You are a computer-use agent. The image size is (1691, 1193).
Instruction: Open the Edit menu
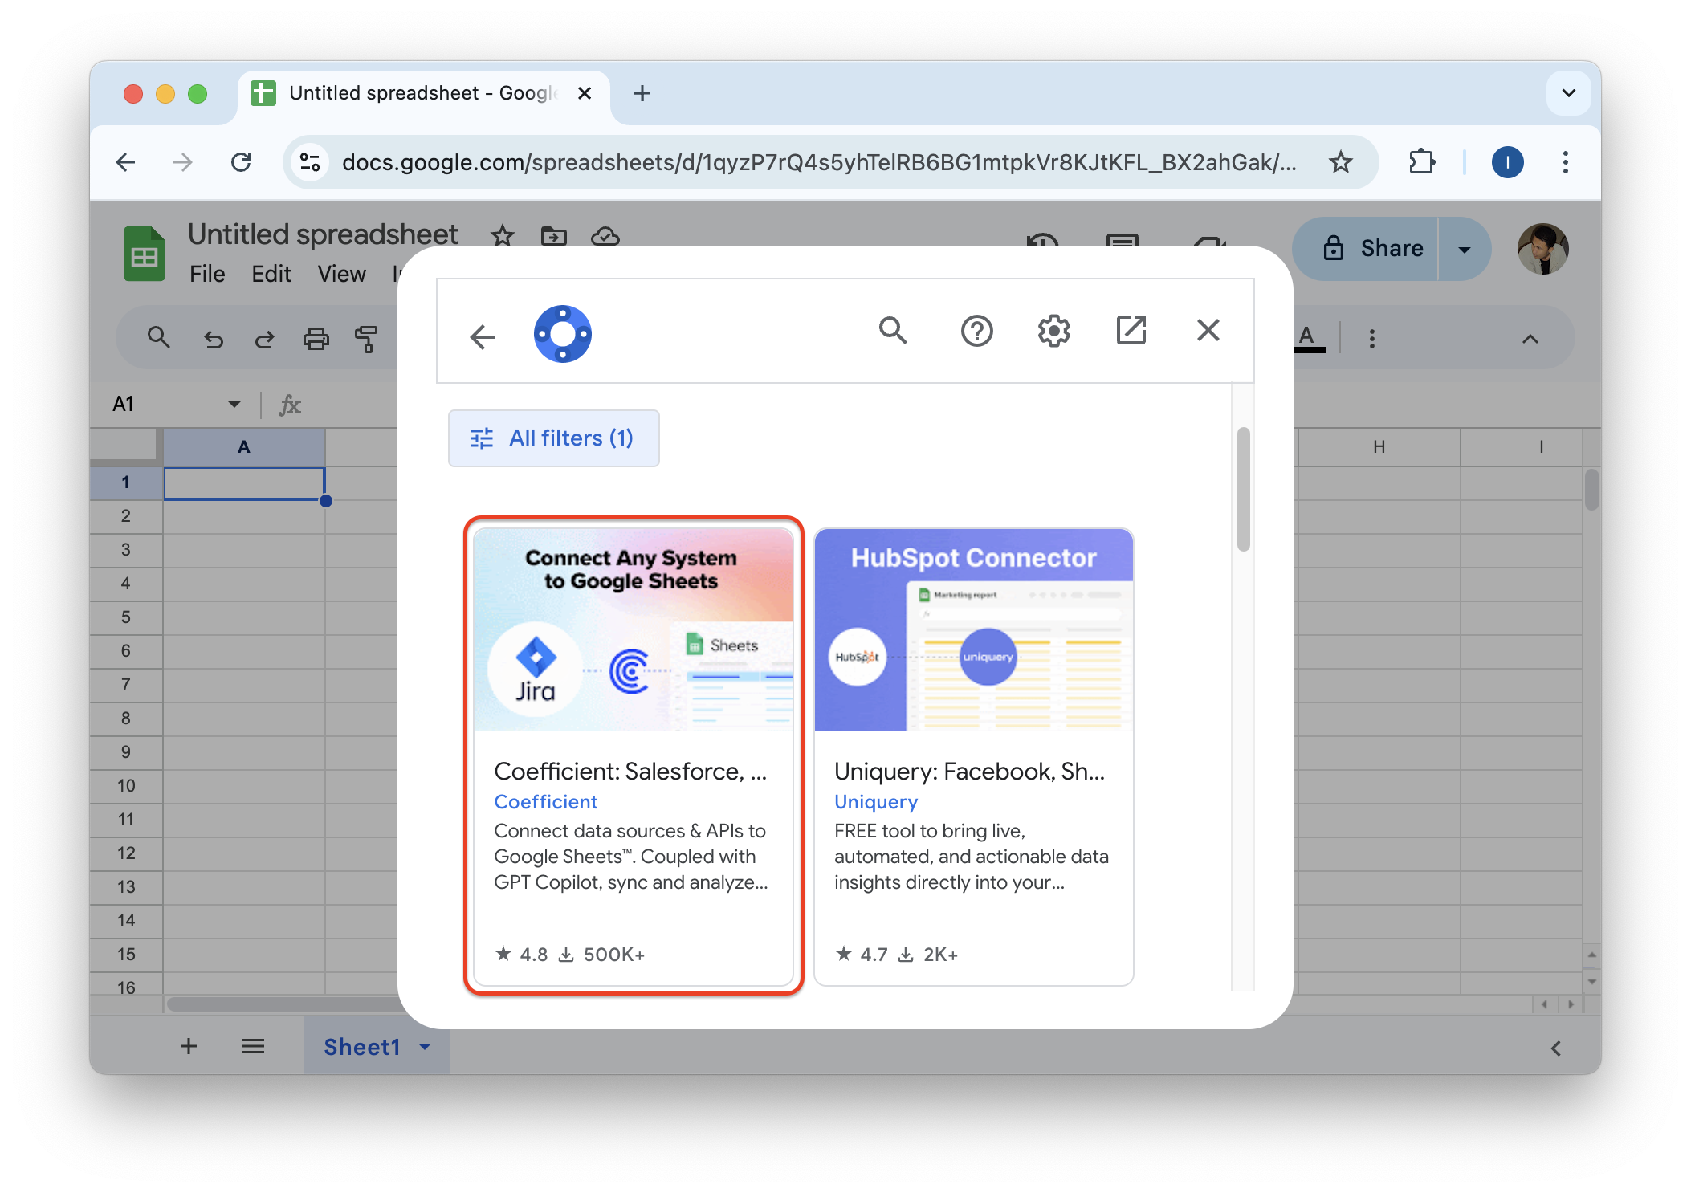271,275
